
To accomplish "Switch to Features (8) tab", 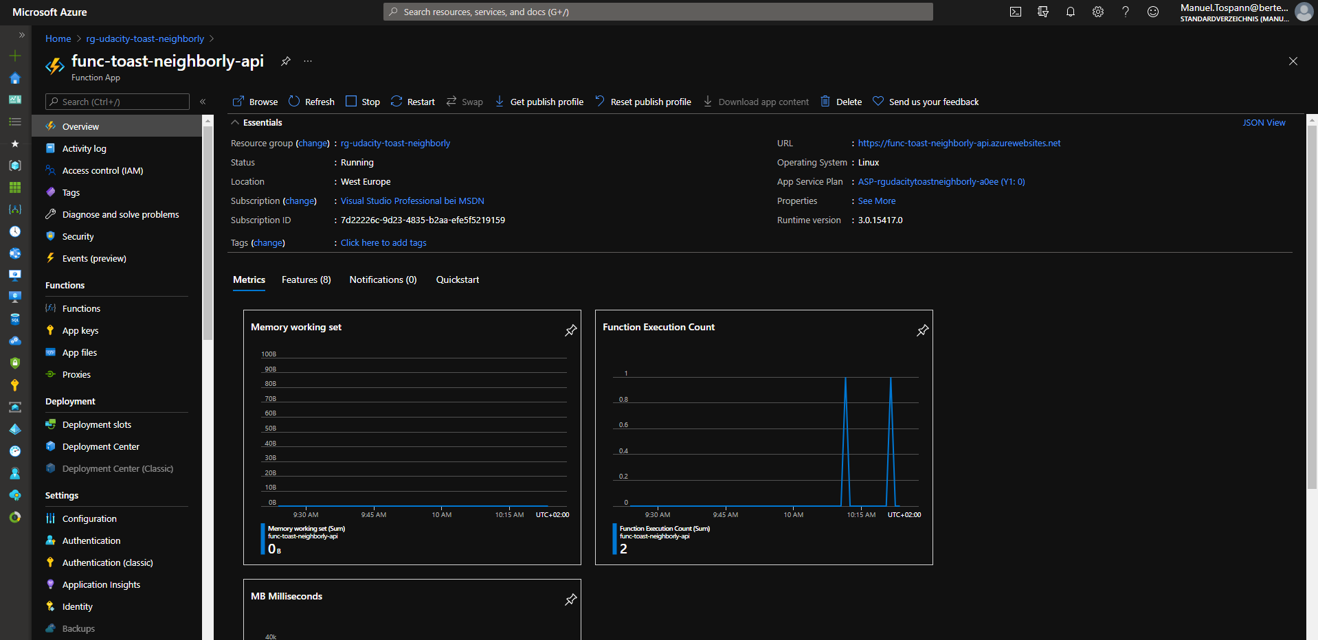I will [x=306, y=280].
